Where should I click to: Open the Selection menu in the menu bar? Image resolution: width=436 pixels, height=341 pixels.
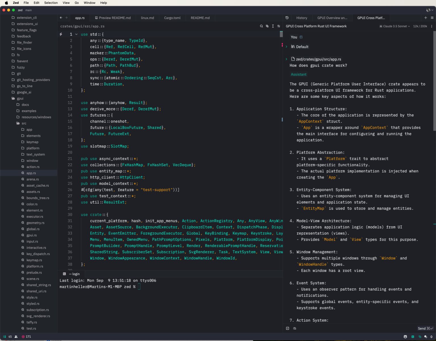click(51, 3)
